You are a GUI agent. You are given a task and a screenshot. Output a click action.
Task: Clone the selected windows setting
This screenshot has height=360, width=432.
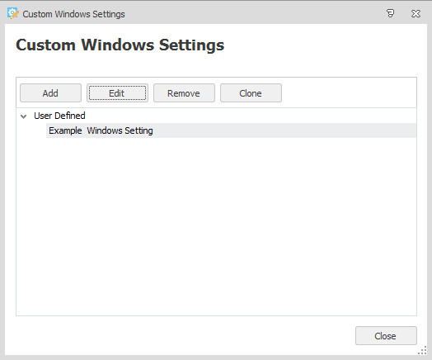[251, 93]
